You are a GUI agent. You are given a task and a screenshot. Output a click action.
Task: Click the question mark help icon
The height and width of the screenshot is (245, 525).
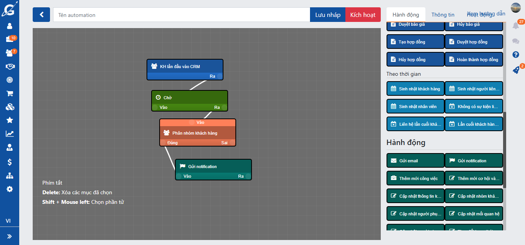click(516, 55)
